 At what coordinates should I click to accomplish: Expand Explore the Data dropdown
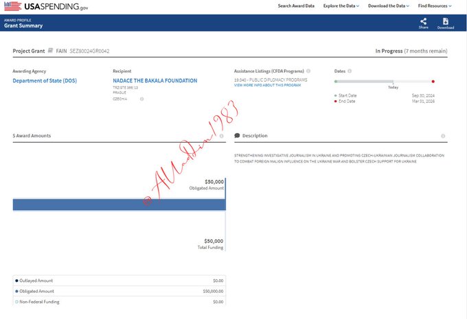pos(341,6)
